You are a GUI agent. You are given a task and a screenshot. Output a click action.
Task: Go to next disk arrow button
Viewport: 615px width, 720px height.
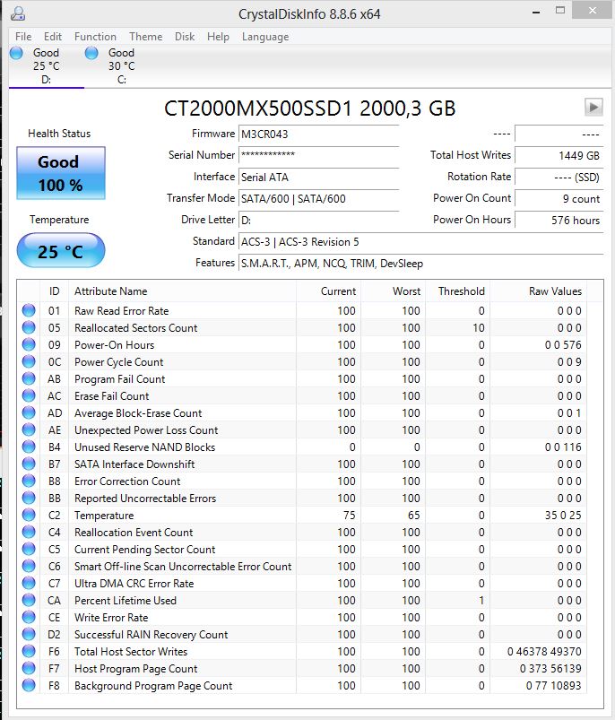[x=593, y=107]
